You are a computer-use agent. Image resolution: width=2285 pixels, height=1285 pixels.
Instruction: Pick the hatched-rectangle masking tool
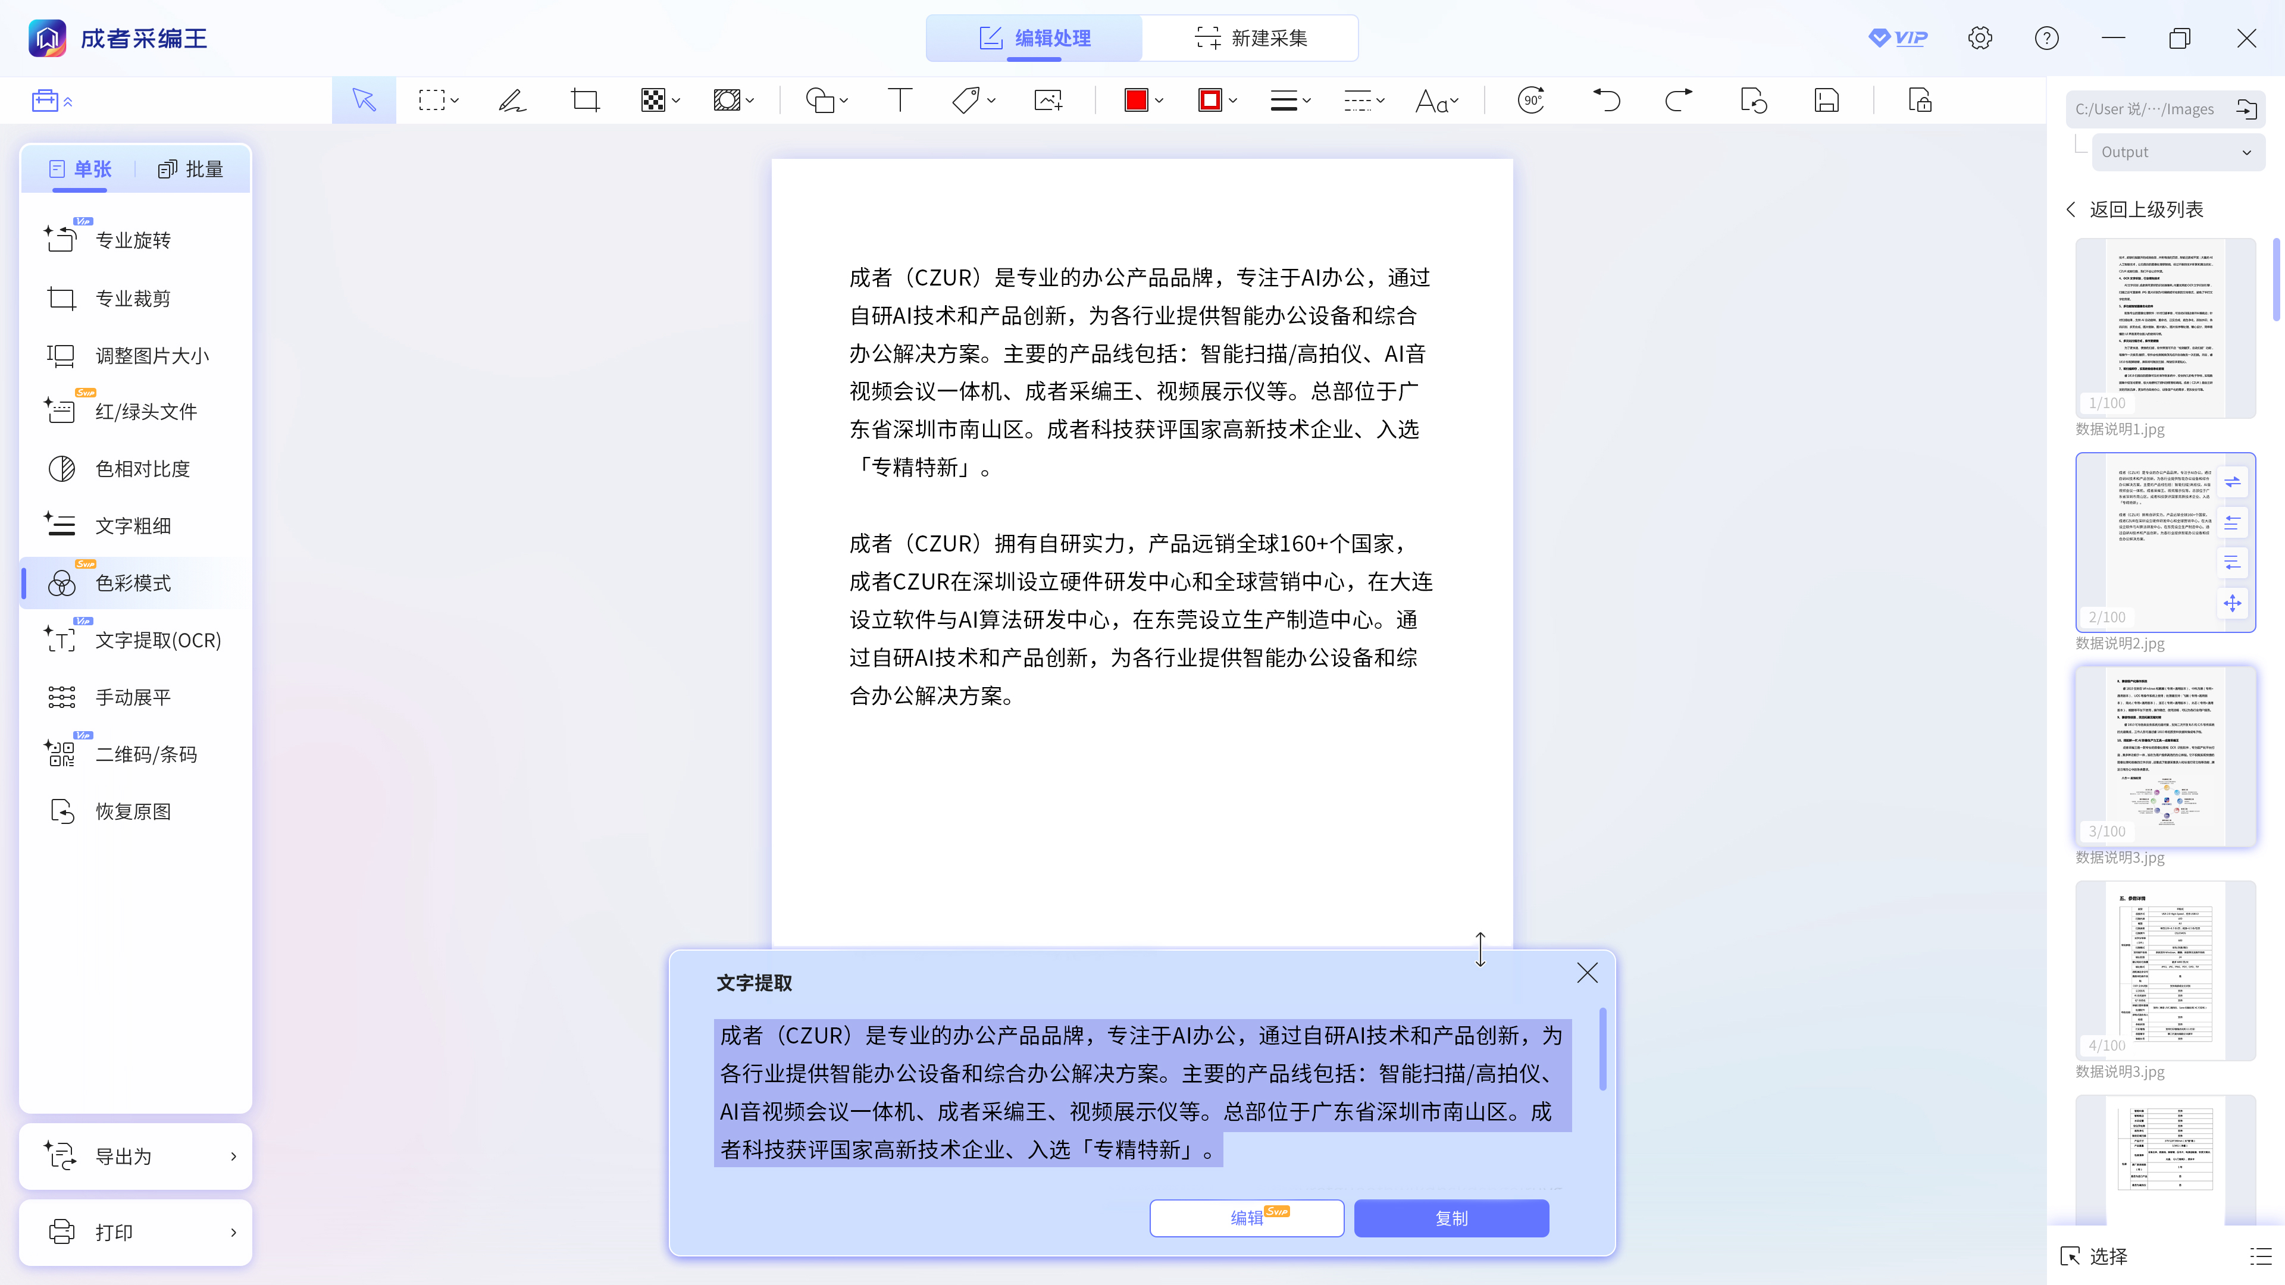click(x=727, y=100)
